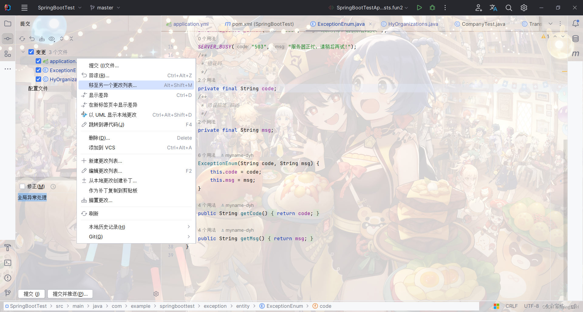Expand all changes in commit toolbar

click(62, 39)
